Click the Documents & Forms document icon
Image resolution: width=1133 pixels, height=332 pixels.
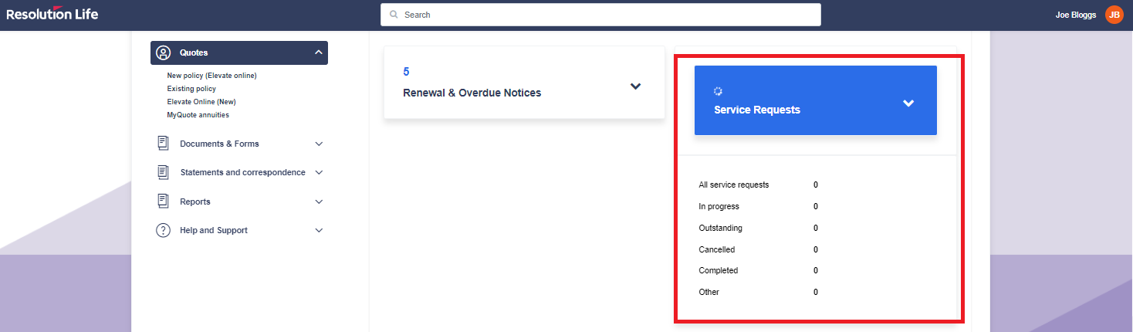163,144
